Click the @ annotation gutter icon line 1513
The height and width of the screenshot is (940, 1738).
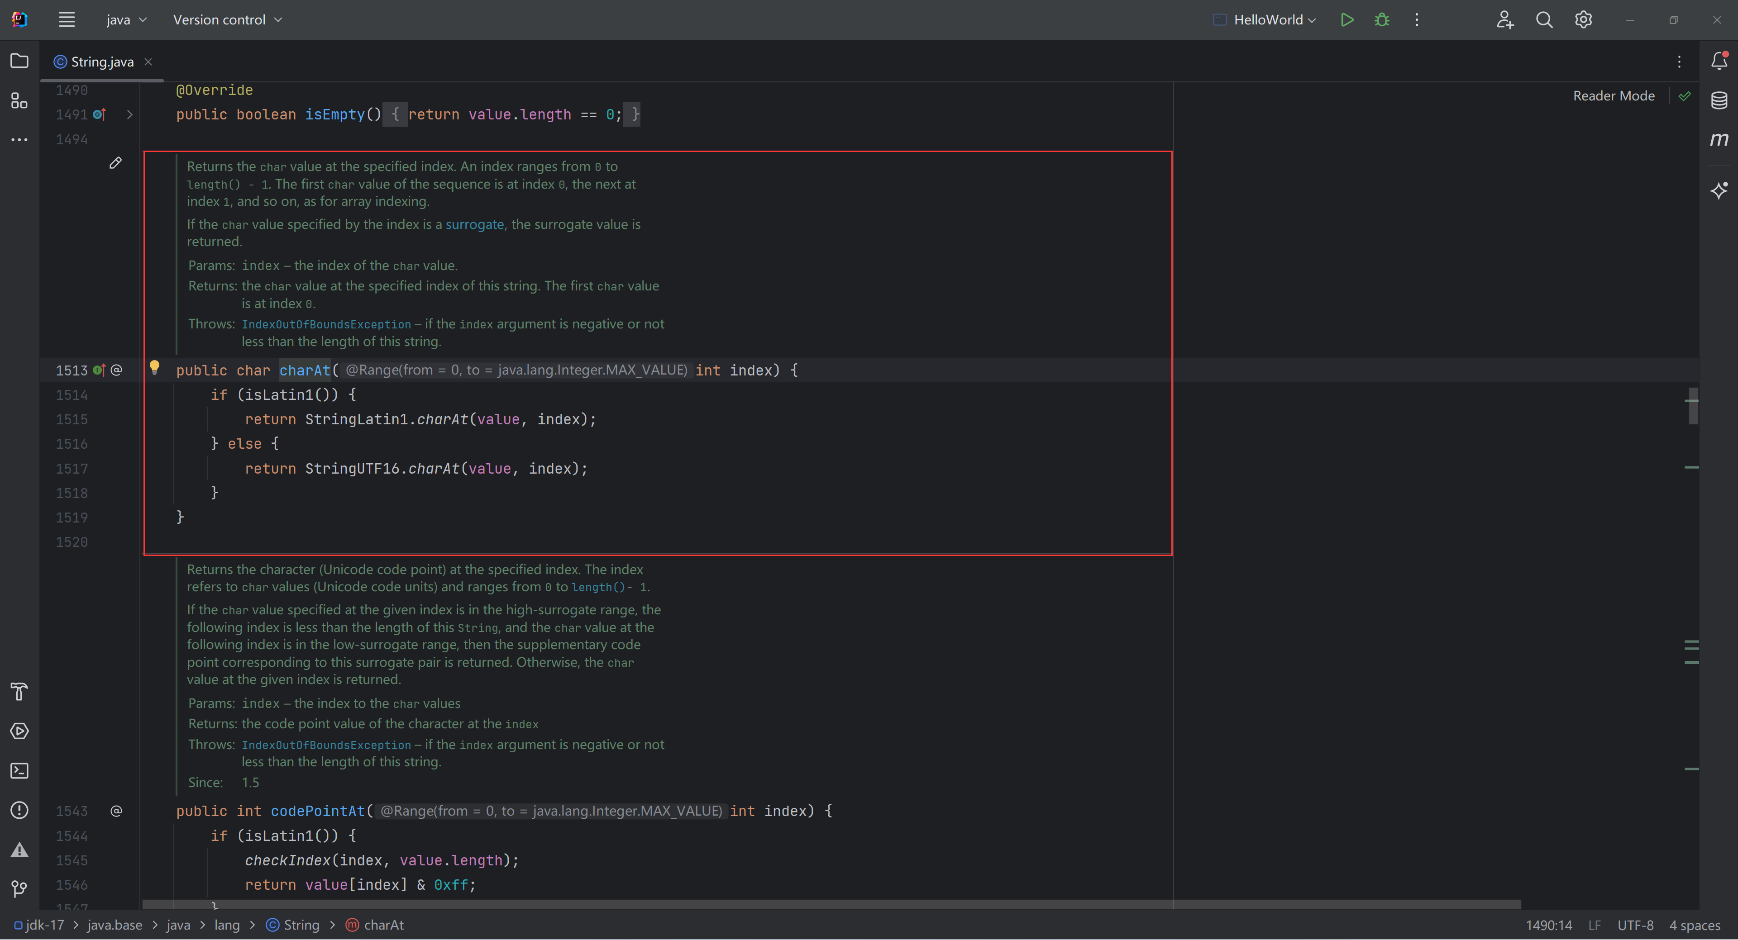[x=116, y=370]
